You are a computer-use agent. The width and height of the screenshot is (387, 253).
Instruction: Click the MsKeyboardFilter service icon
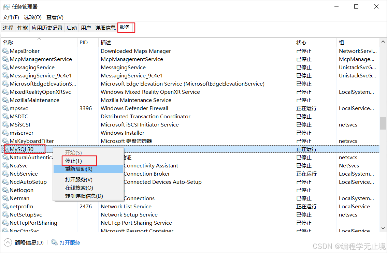coord(5,141)
